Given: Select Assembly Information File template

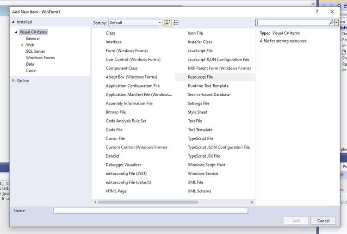Looking at the screenshot, I should point(129,103).
